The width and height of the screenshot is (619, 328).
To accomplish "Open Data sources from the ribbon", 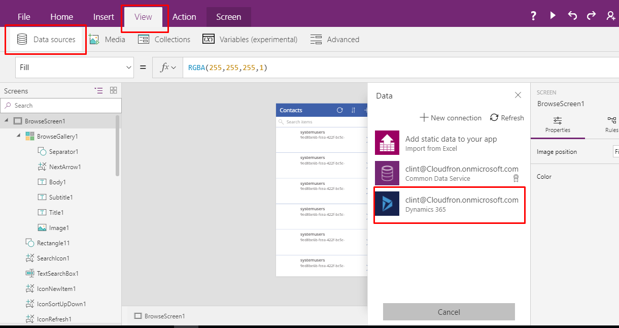I will [x=46, y=40].
